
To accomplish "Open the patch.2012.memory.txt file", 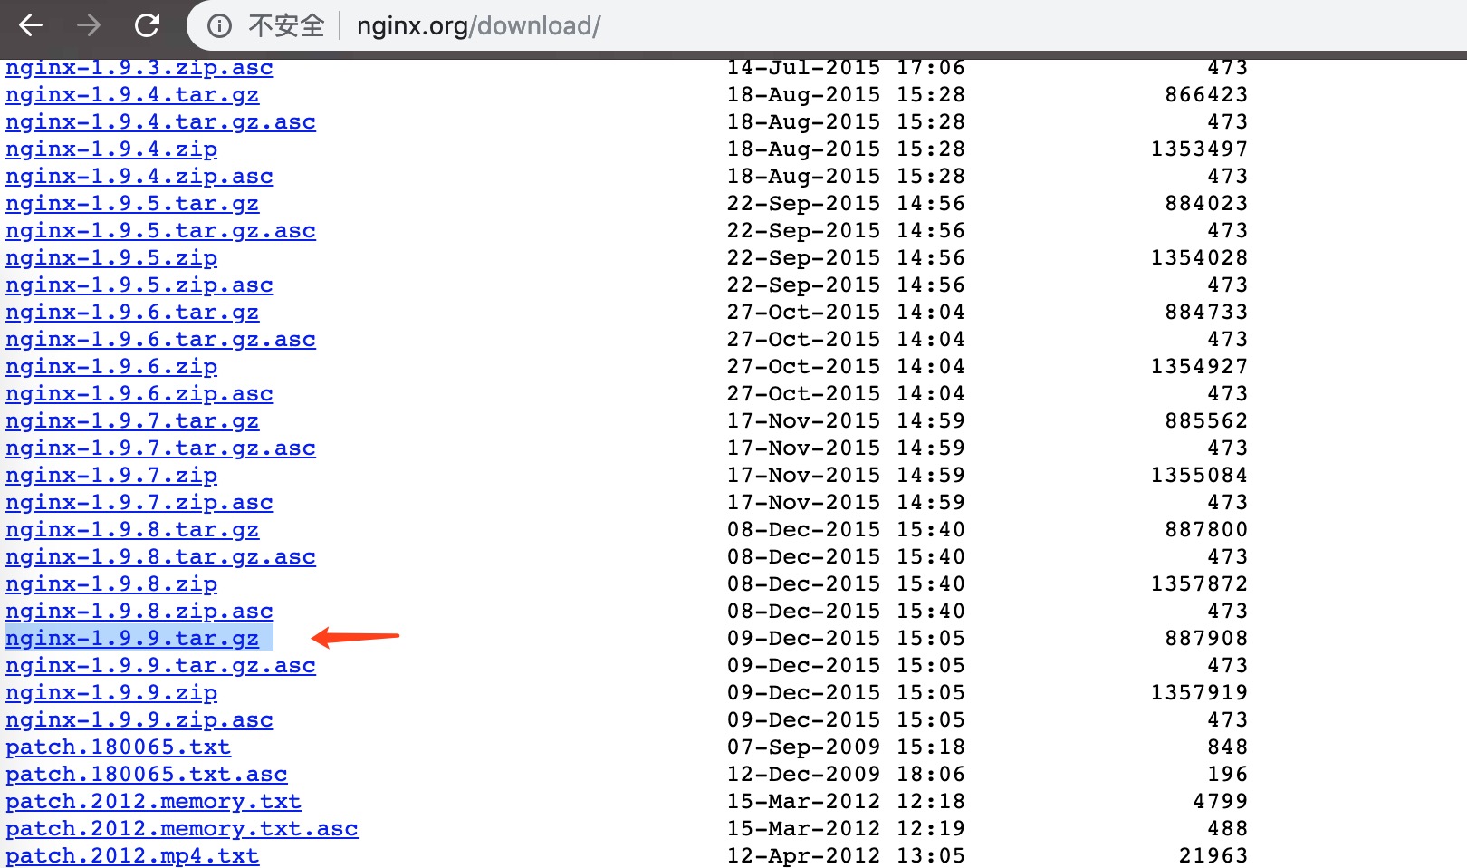I will click(x=153, y=802).
